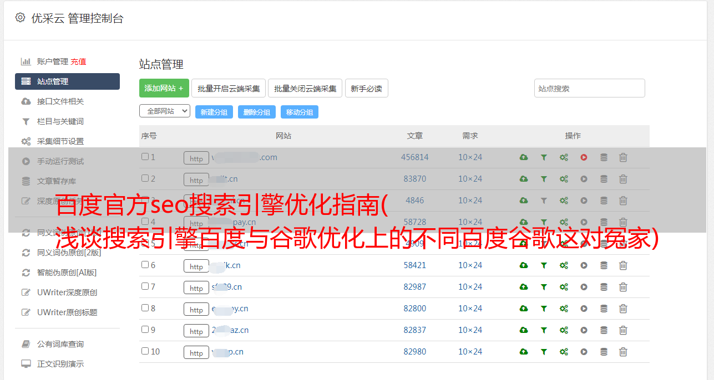The image size is (714, 380).
Task: Click the database icon in row 2
Action: click(x=604, y=179)
